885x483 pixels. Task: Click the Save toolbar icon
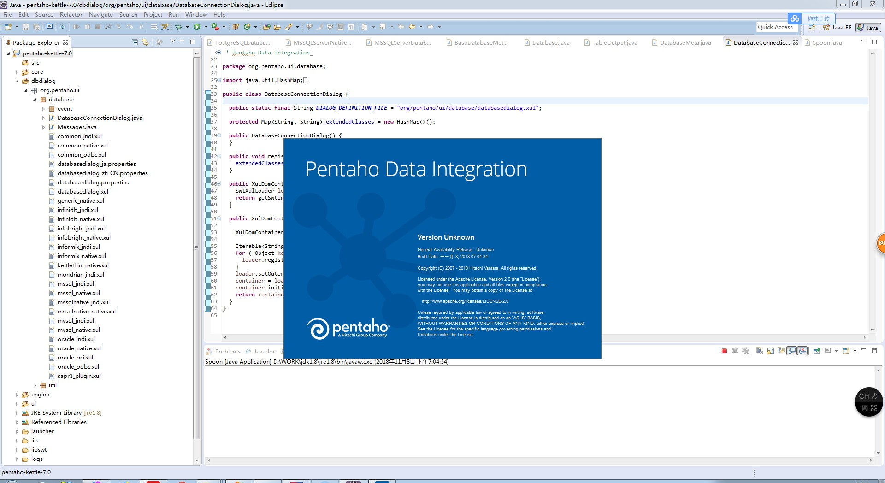coord(26,27)
